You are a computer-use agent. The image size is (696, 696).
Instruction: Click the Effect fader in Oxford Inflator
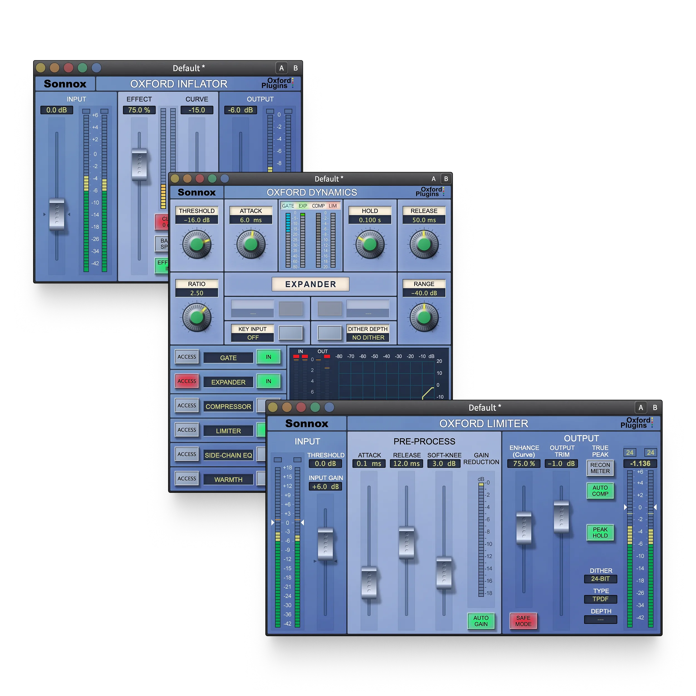pos(139,164)
